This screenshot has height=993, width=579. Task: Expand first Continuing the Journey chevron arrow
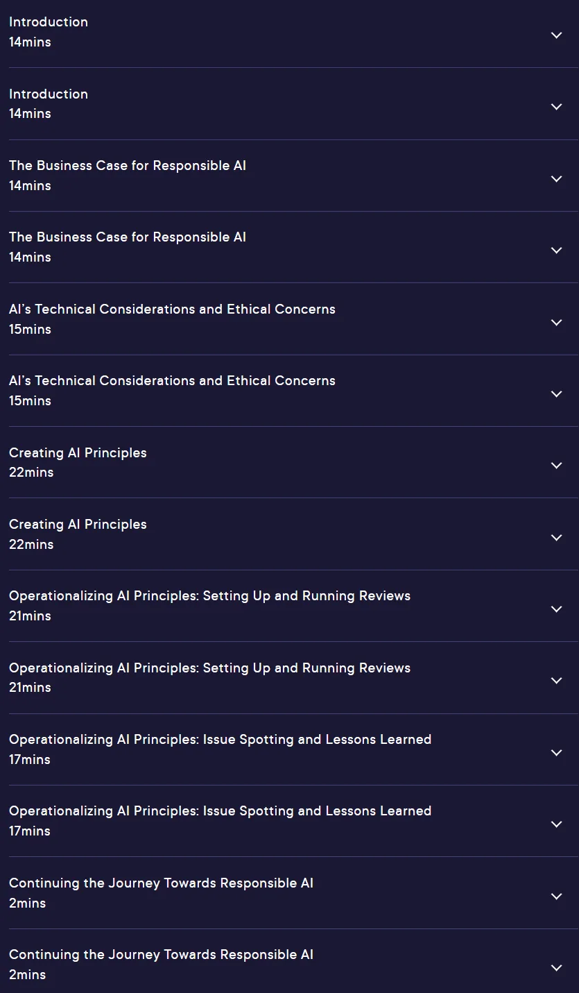tap(556, 896)
